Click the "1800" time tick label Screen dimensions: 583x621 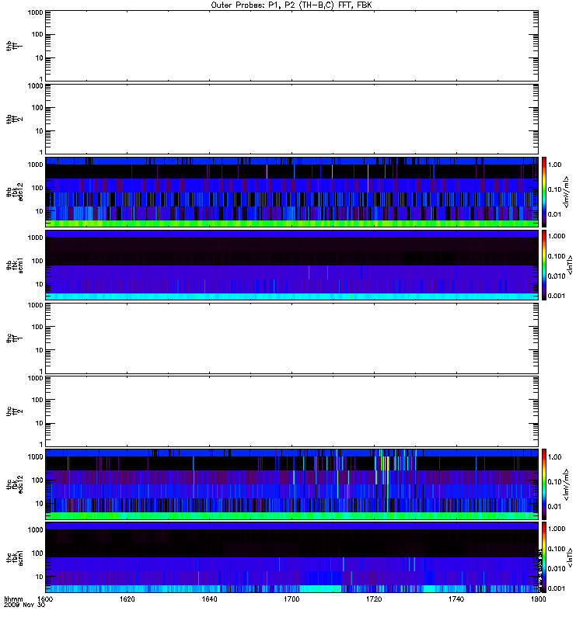(x=538, y=598)
